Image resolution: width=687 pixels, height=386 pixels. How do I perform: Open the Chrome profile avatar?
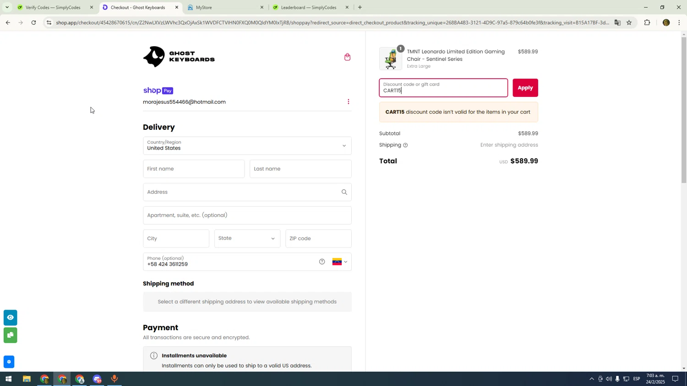click(x=666, y=22)
